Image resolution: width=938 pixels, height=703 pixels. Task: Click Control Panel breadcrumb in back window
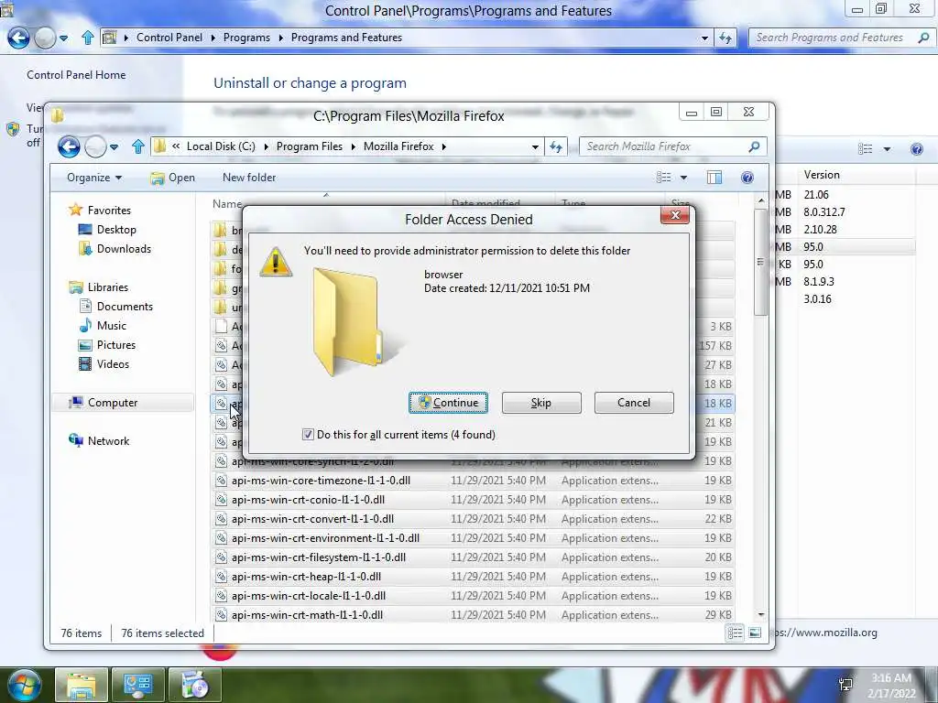click(169, 37)
